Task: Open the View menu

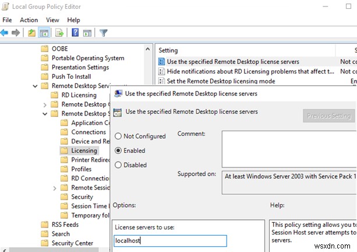Action: click(x=52, y=20)
